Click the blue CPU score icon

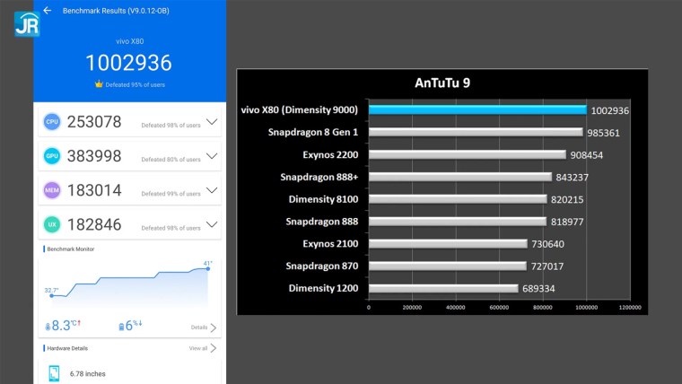(52, 122)
